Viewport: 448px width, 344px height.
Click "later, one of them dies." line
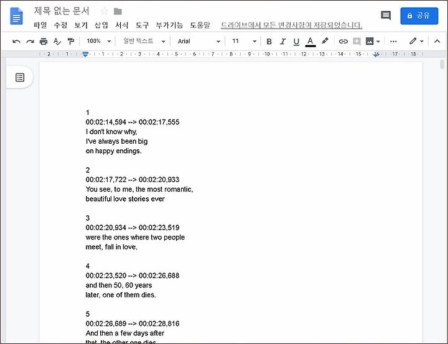pos(121,295)
